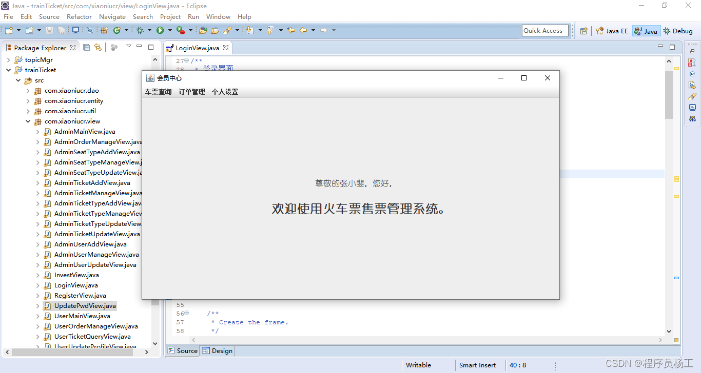Click the Quick Access input field
This screenshot has width=701, height=373.
[x=544, y=30]
